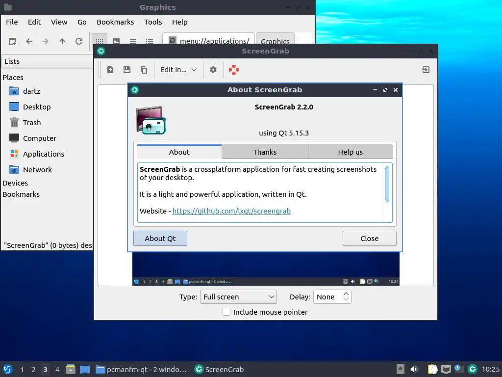The width and height of the screenshot is (502, 377).
Task: Click the volume speaker tray icon
Action: coord(414,369)
